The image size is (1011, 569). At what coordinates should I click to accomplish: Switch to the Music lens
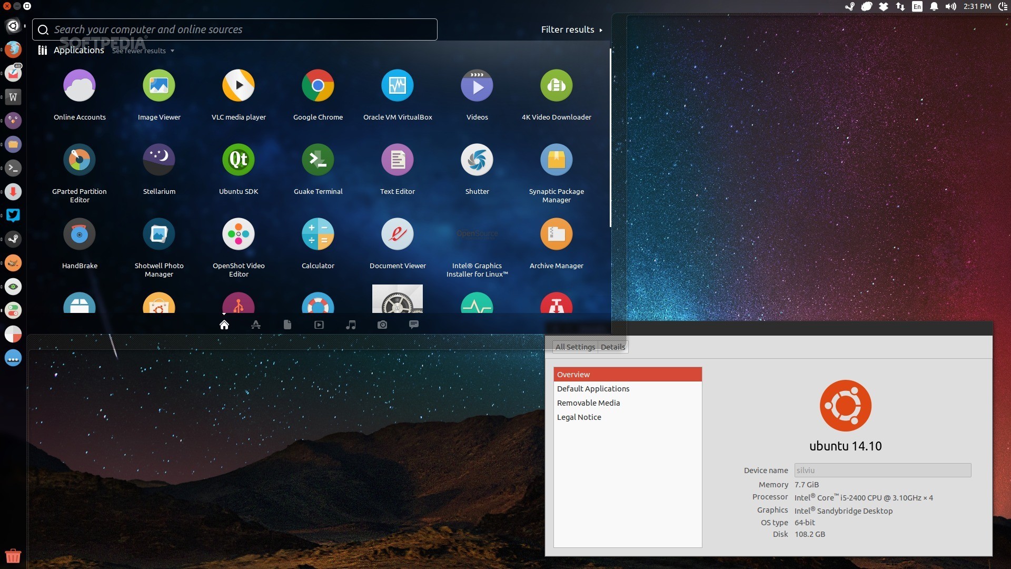351,325
